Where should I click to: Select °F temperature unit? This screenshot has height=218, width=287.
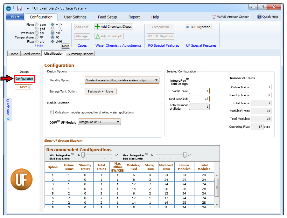pyautogui.click(x=37, y=37)
